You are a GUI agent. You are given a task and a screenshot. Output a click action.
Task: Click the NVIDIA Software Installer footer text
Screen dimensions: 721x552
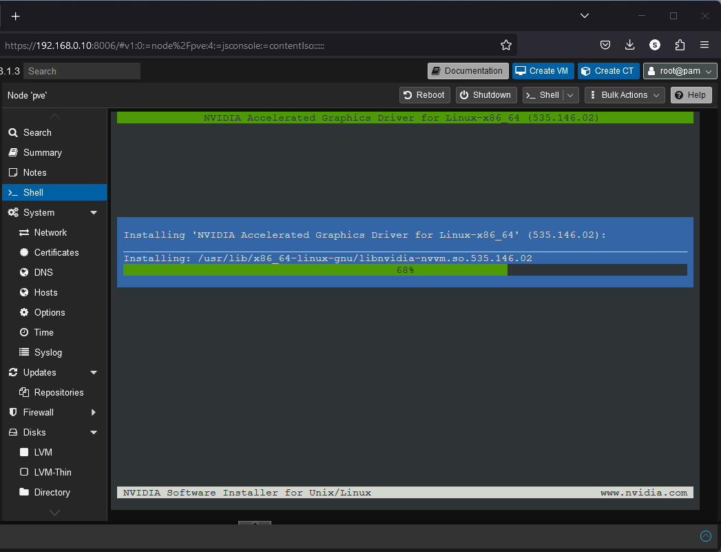pos(247,493)
